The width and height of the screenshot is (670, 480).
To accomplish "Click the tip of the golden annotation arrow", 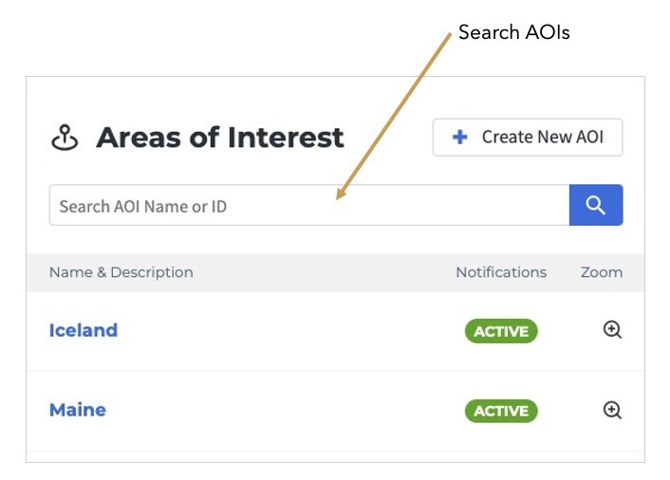I will point(337,198).
